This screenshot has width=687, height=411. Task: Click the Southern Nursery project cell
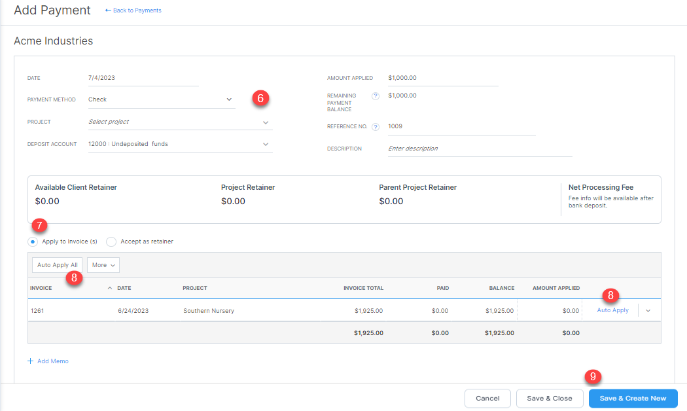tap(209, 311)
